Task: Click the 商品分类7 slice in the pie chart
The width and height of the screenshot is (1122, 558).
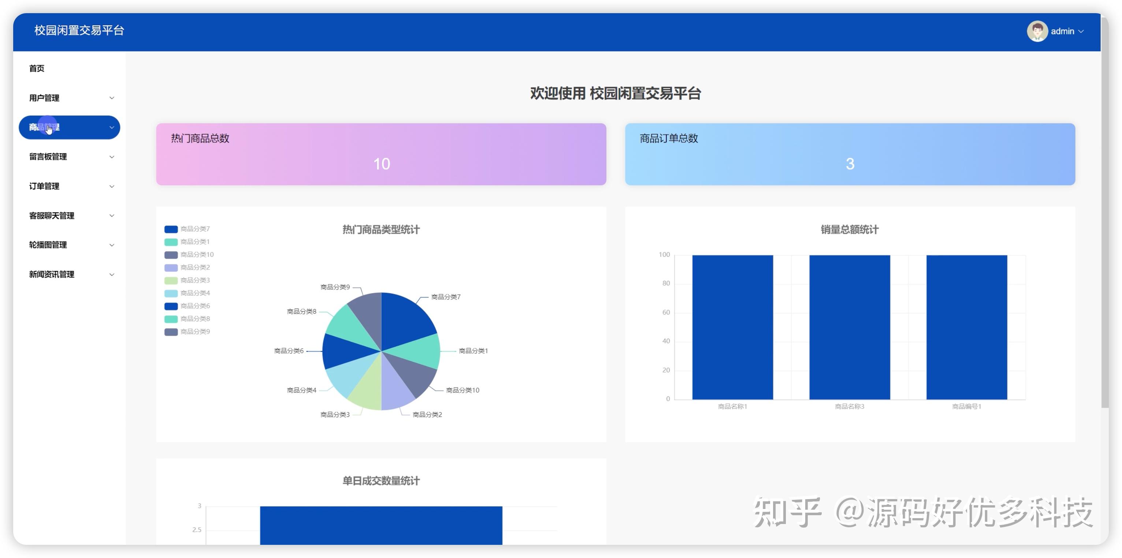Action: (x=405, y=317)
